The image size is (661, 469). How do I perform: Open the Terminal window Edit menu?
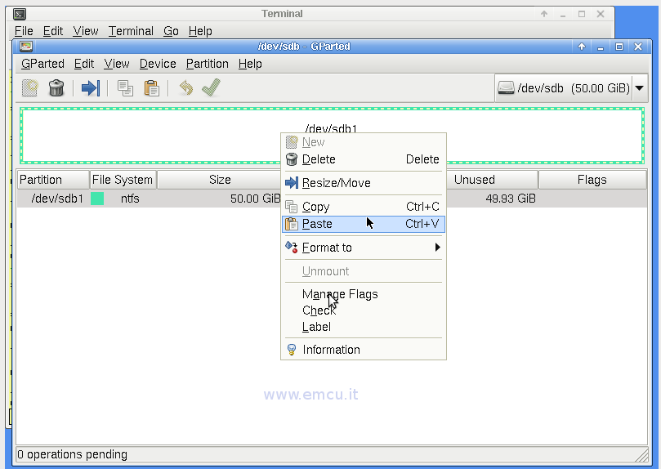(x=52, y=31)
